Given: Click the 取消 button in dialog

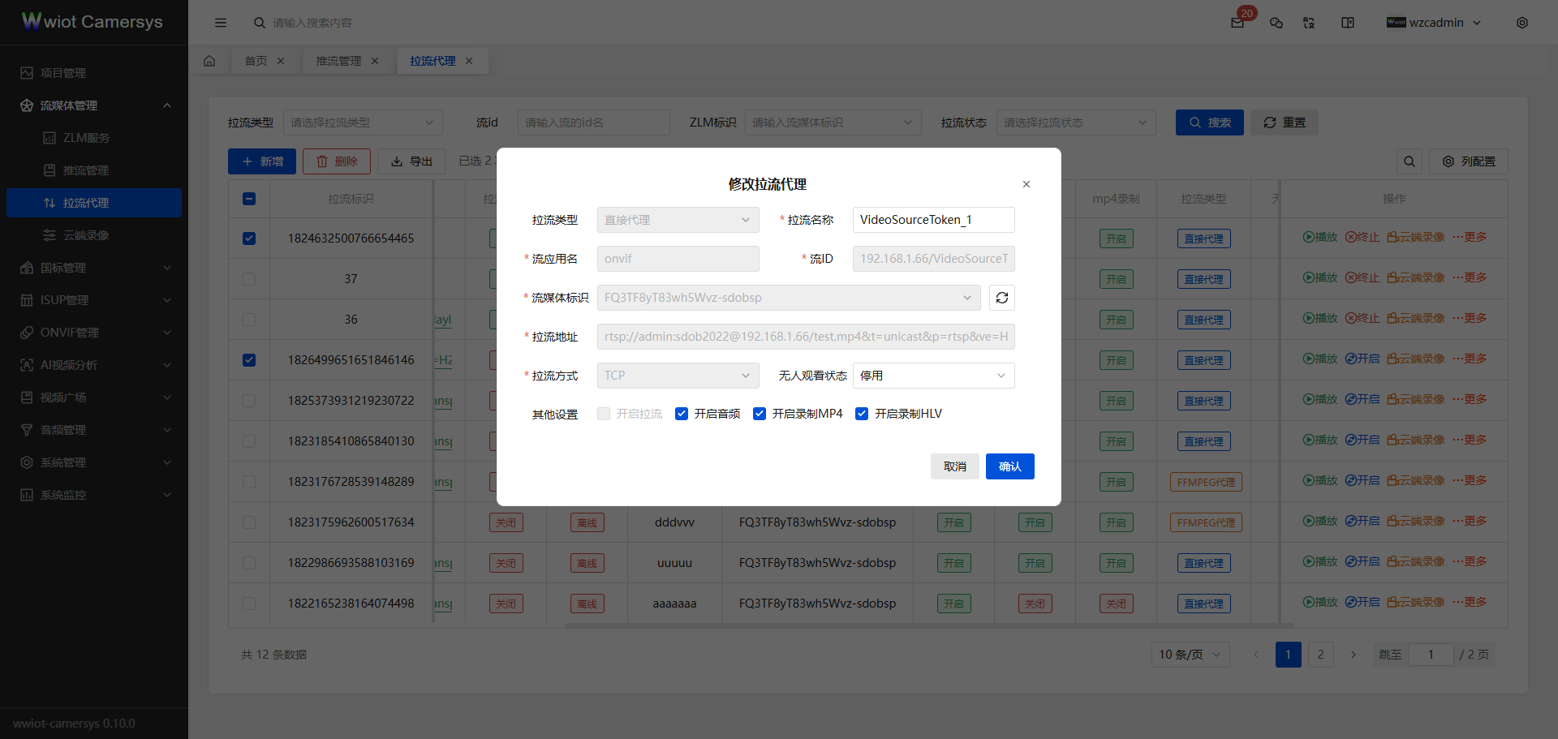Looking at the screenshot, I should tap(954, 466).
